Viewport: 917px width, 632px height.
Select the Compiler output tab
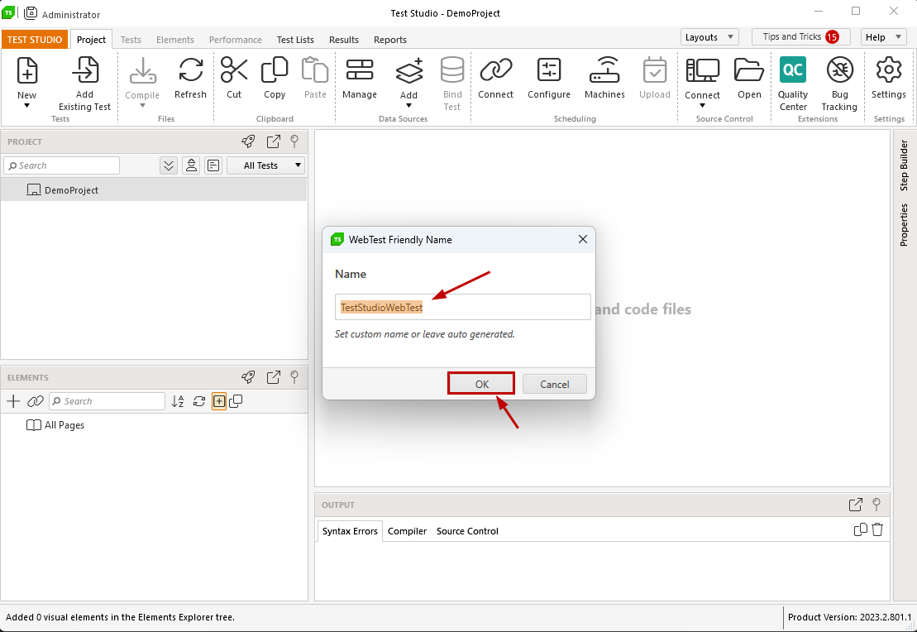tap(407, 531)
